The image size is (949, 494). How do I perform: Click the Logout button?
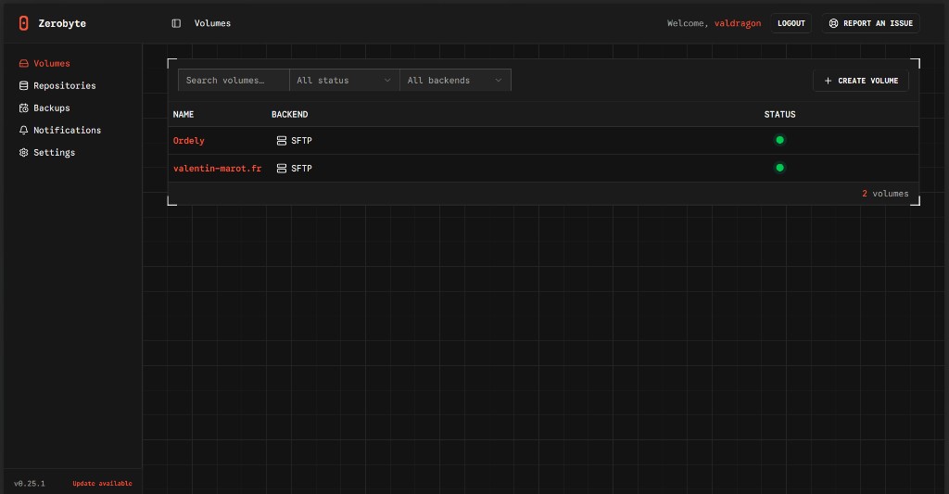[791, 23]
